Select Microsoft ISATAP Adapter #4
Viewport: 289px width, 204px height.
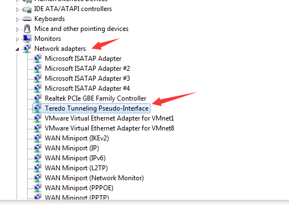87,88
